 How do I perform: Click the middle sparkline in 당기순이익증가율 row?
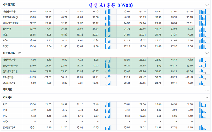point(108,71)
